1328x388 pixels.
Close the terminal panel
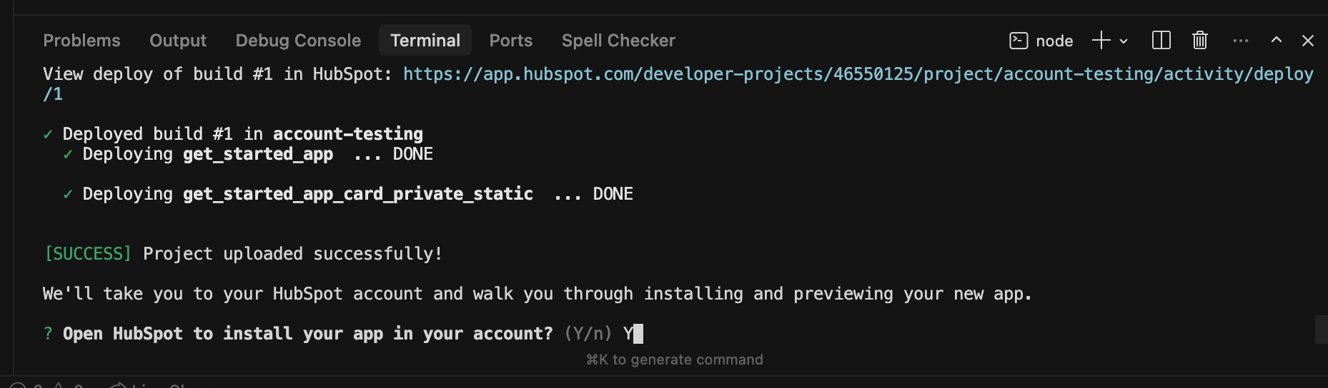tap(1308, 41)
